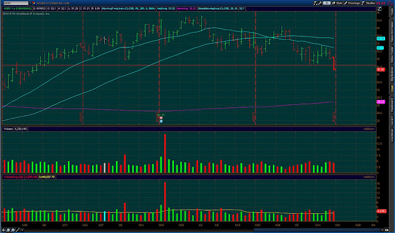Open the Live News side tab
Viewport: 395px width, 233px height.
click(392, 135)
